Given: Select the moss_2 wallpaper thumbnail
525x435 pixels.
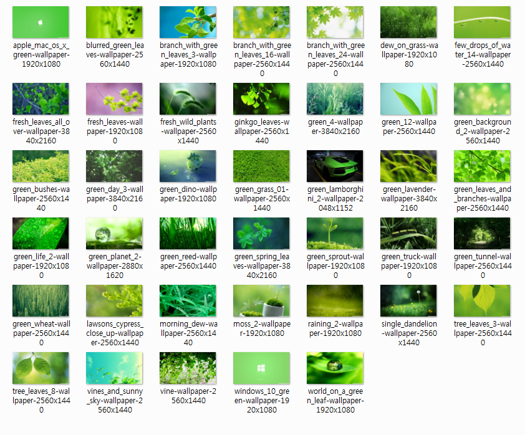Looking at the screenshot, I should point(261,300).
